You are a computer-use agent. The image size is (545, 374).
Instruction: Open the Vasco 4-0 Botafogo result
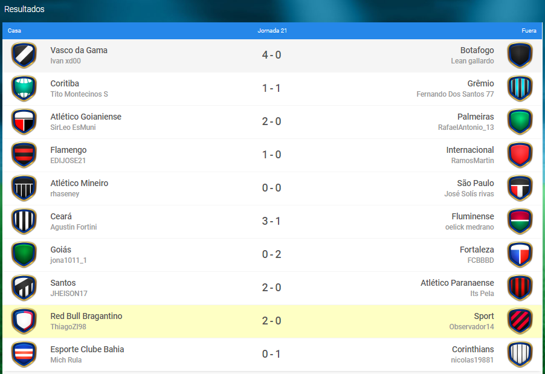(x=271, y=55)
